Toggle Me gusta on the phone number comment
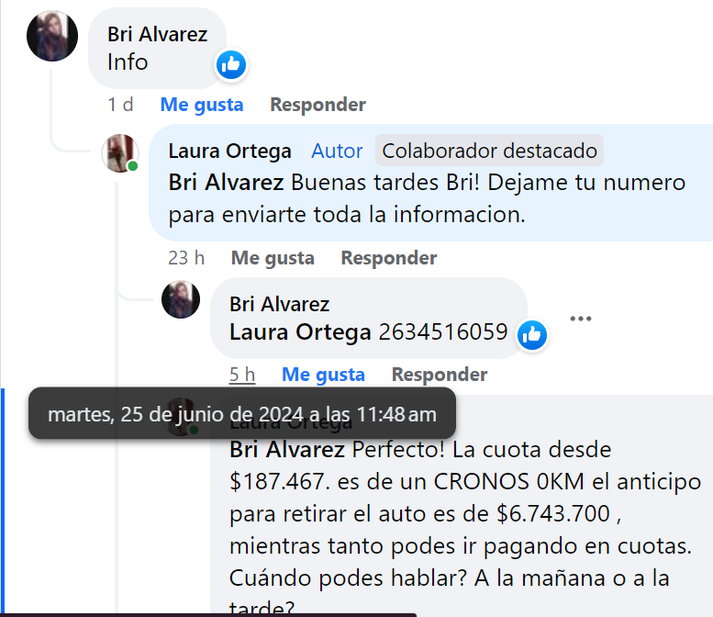This screenshot has height=617, width=713. (323, 375)
